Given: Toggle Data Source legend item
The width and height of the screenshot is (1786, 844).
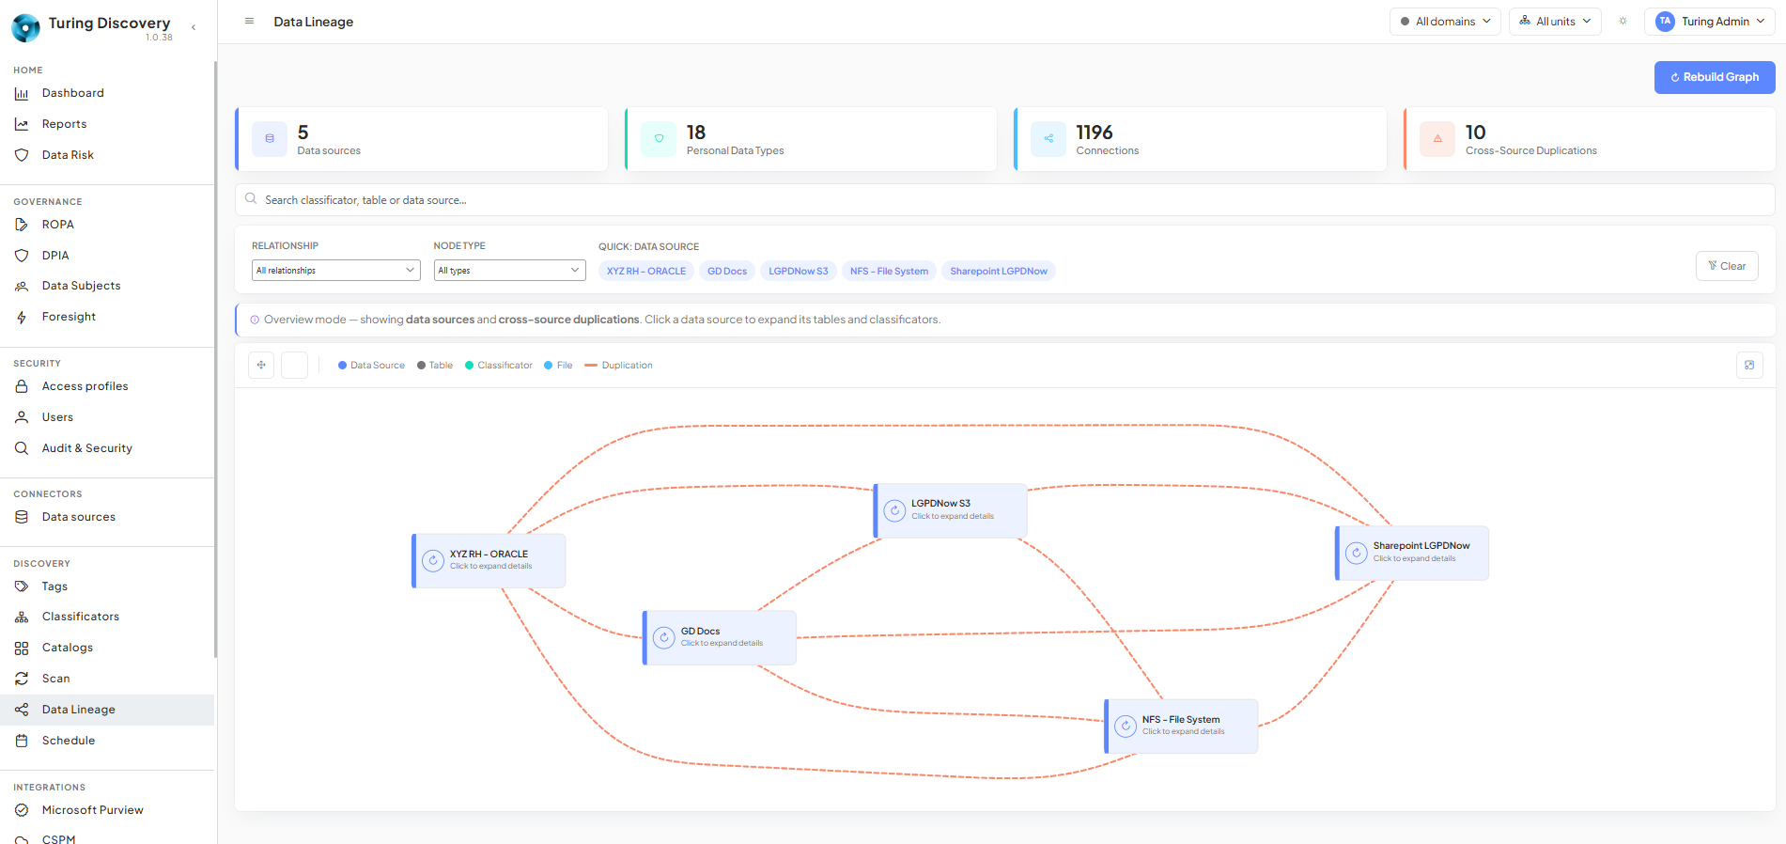Looking at the screenshot, I should point(371,366).
